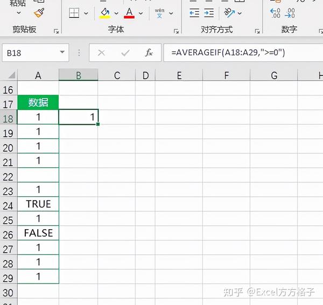Open the Orientation dropdown arrow

point(240,13)
